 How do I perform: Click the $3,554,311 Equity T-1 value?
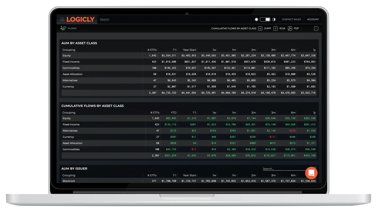coord(169,55)
